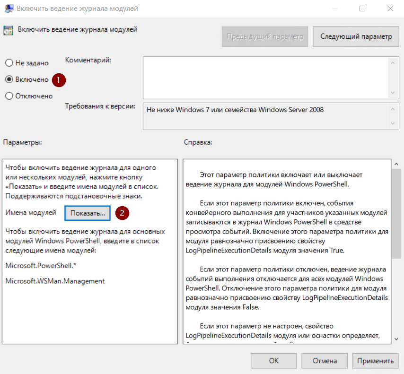Image resolution: width=404 pixels, height=374 pixels.
Task: Click scroll-down arrow in "Требования к версии" box
Action: coord(392,123)
